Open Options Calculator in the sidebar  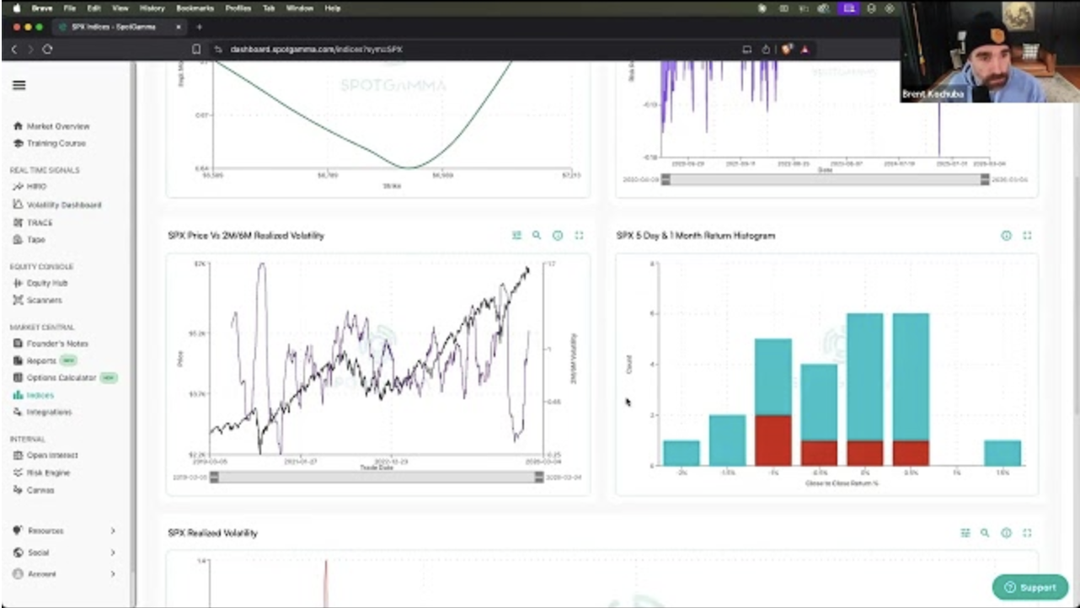[x=61, y=378]
